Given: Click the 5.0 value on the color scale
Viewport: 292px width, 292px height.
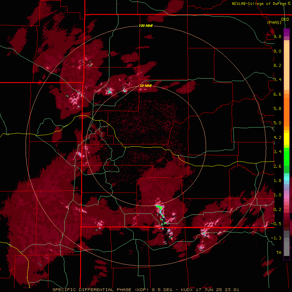Looking at the screenshot, I should coord(277,123).
